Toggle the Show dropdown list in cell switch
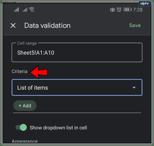The image size is (154, 146). coord(21,127)
